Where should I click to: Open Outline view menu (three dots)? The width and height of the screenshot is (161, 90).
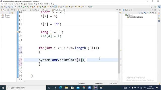pyautogui.click(x=155, y=13)
